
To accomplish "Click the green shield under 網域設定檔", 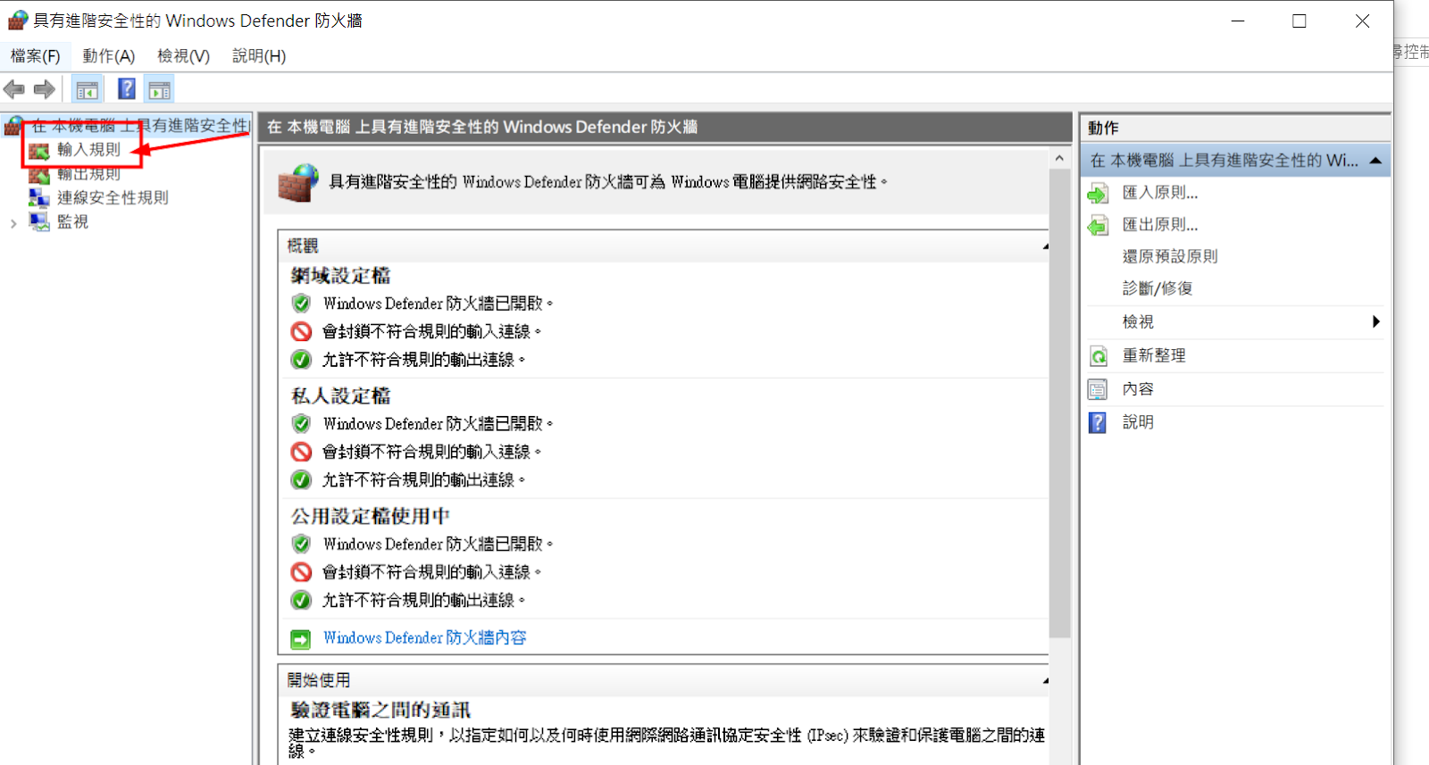I will pyautogui.click(x=302, y=304).
